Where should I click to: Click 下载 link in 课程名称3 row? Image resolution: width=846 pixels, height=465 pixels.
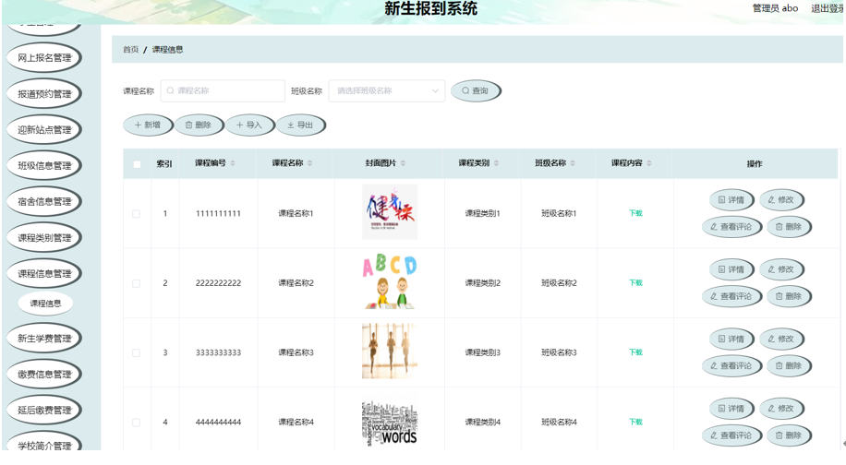pos(635,352)
